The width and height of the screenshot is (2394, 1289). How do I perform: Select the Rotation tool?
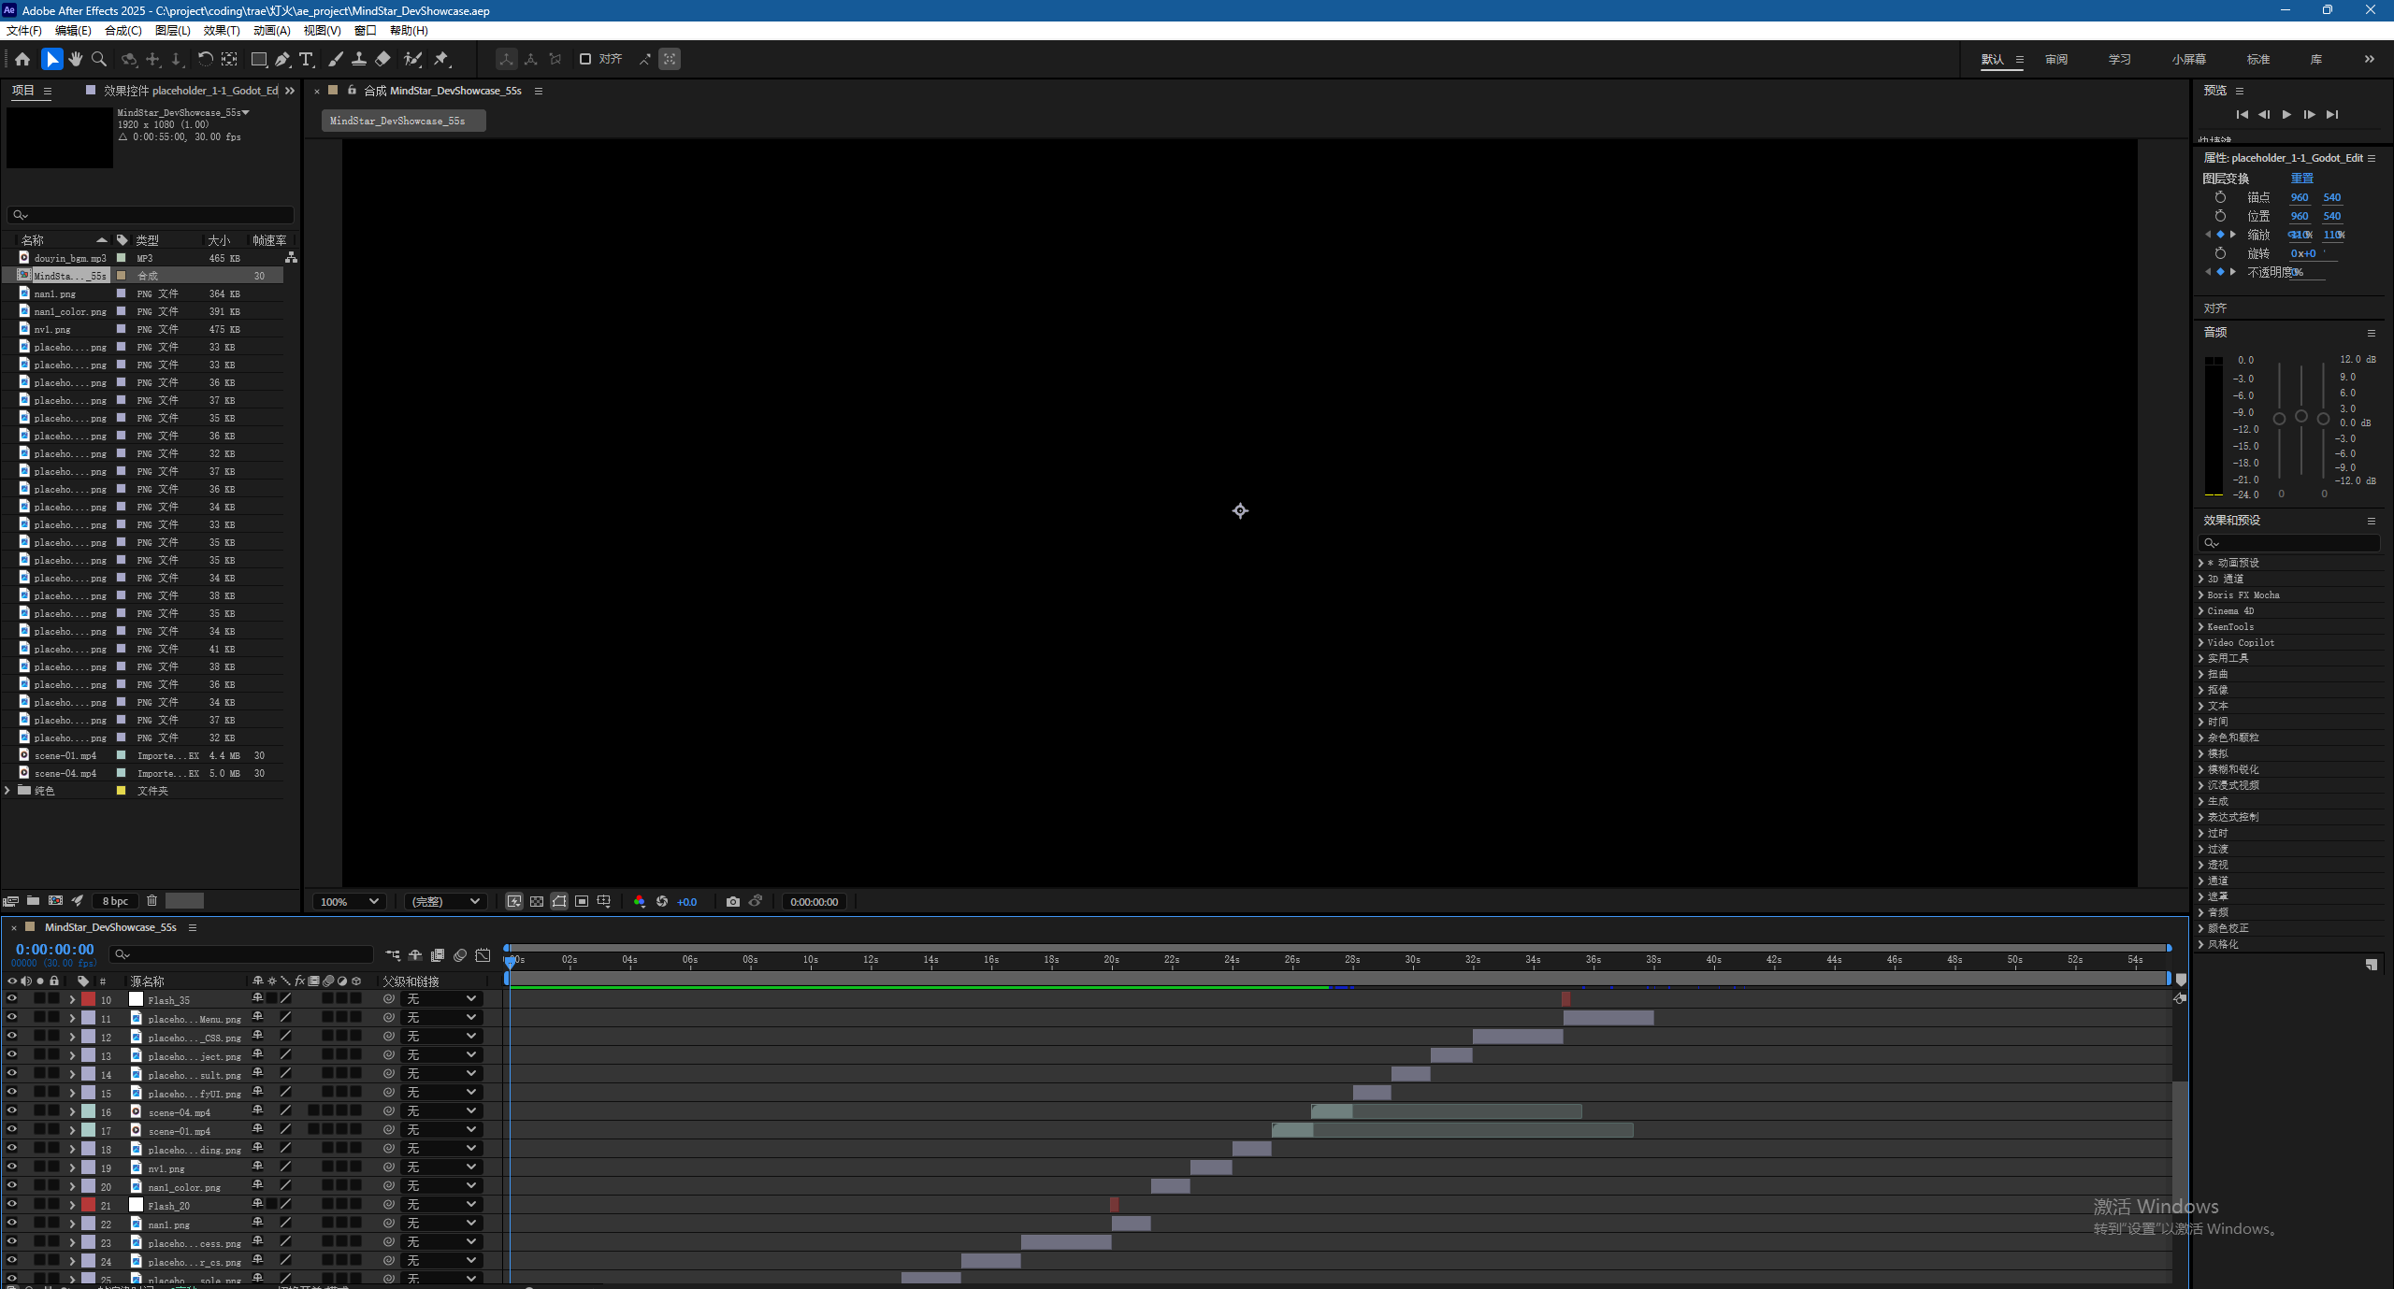tap(205, 59)
